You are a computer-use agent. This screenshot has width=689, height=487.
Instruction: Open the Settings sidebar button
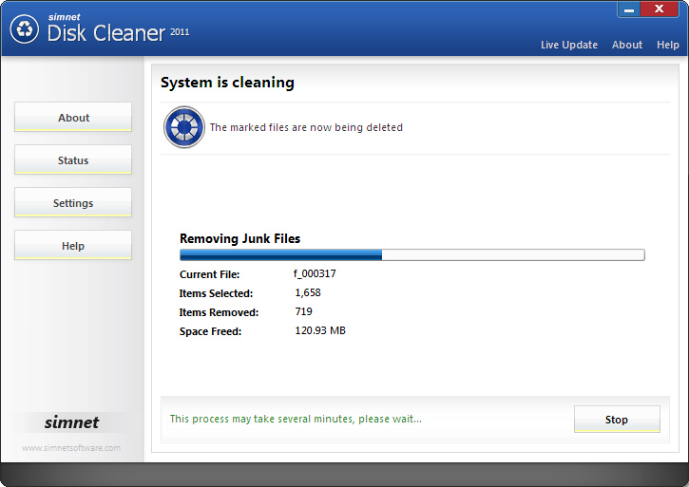73,203
